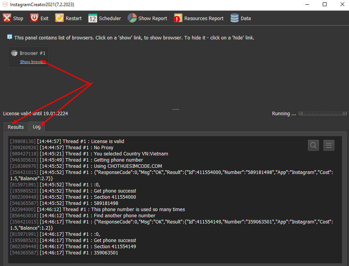Open the log hamburger menu icon
Image resolution: width=349 pixels, height=266 pixels.
[x=329, y=145]
